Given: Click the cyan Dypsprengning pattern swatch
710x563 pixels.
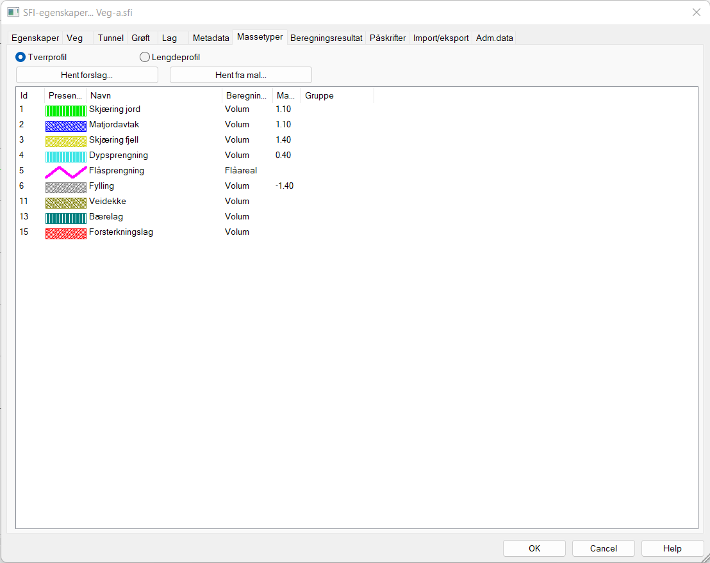Looking at the screenshot, I should [65, 156].
